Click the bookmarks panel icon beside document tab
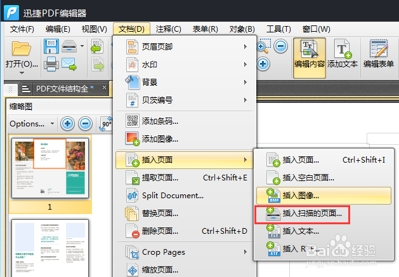The width and height of the screenshot is (399, 277). 26,89
